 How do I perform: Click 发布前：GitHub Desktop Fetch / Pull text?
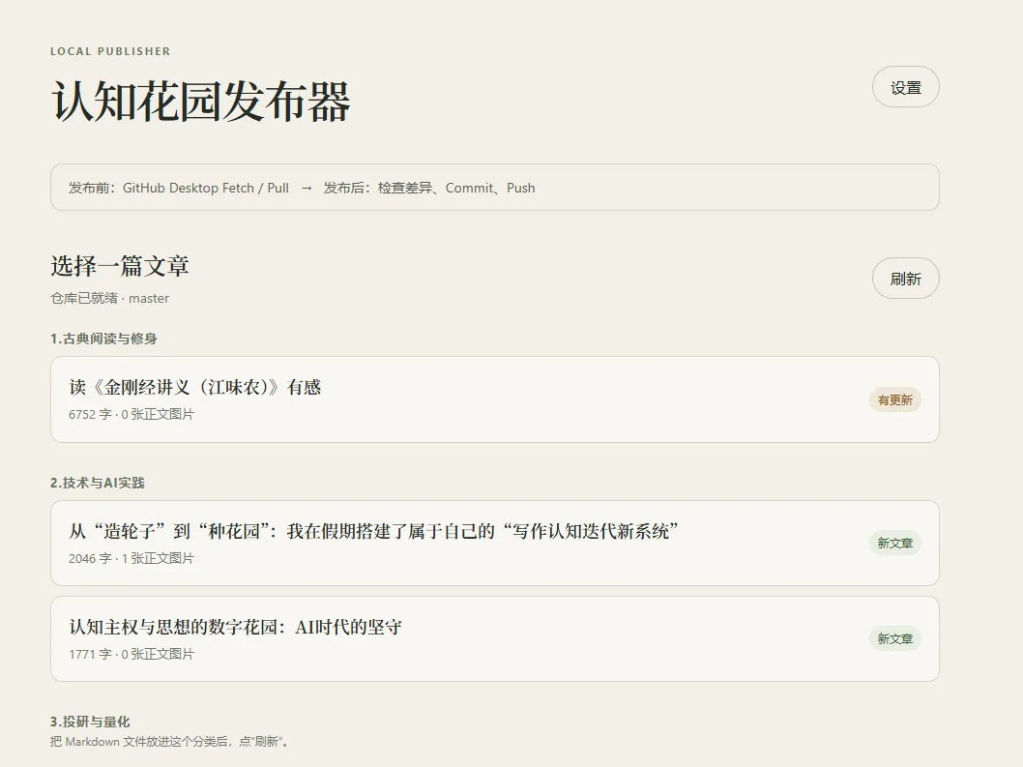click(x=179, y=188)
